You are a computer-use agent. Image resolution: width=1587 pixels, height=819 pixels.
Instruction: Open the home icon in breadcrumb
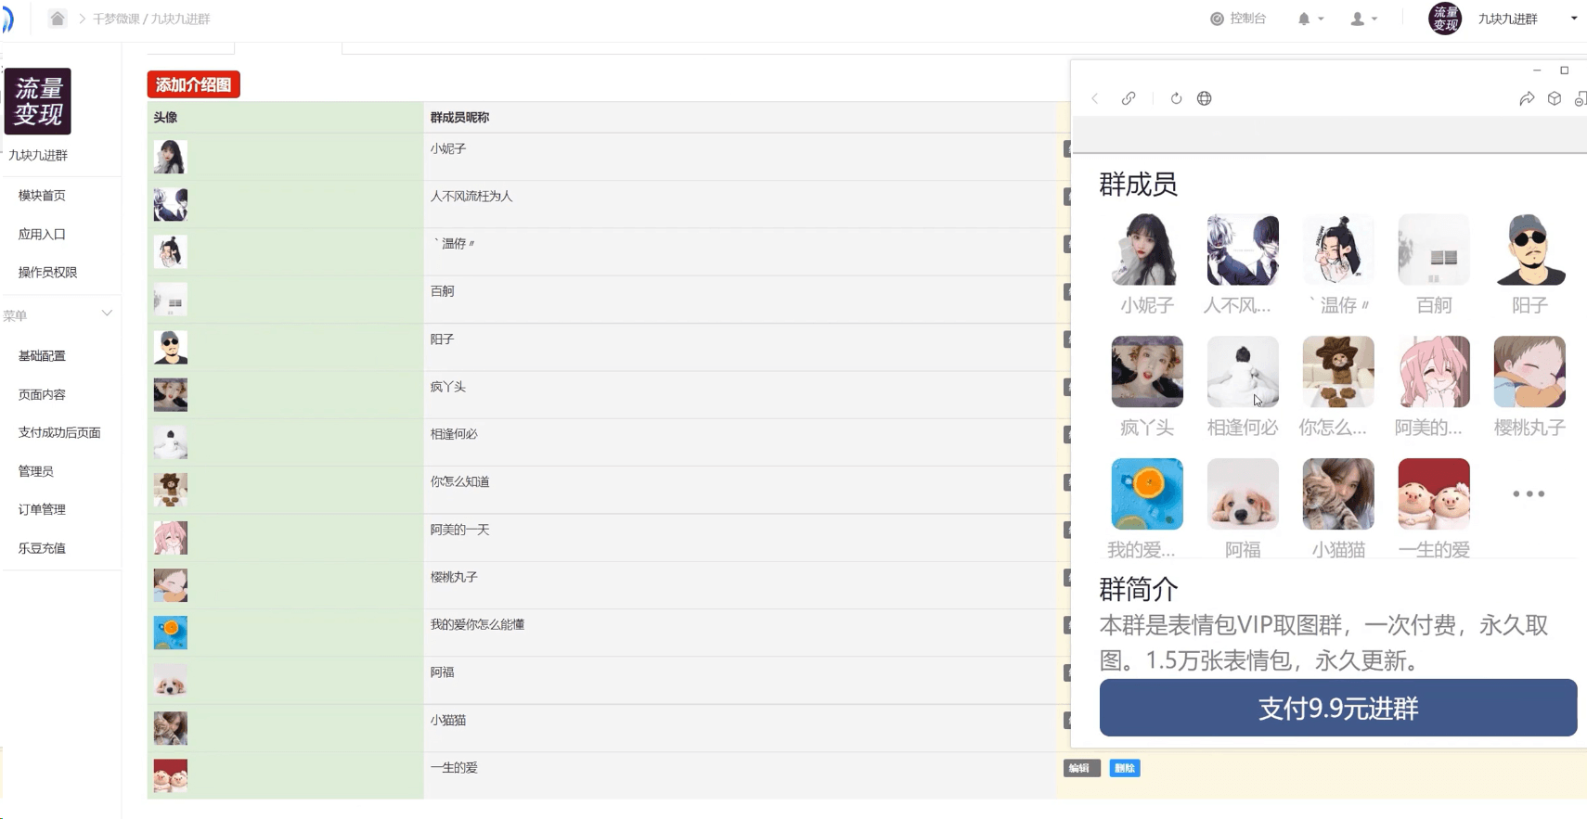[58, 19]
